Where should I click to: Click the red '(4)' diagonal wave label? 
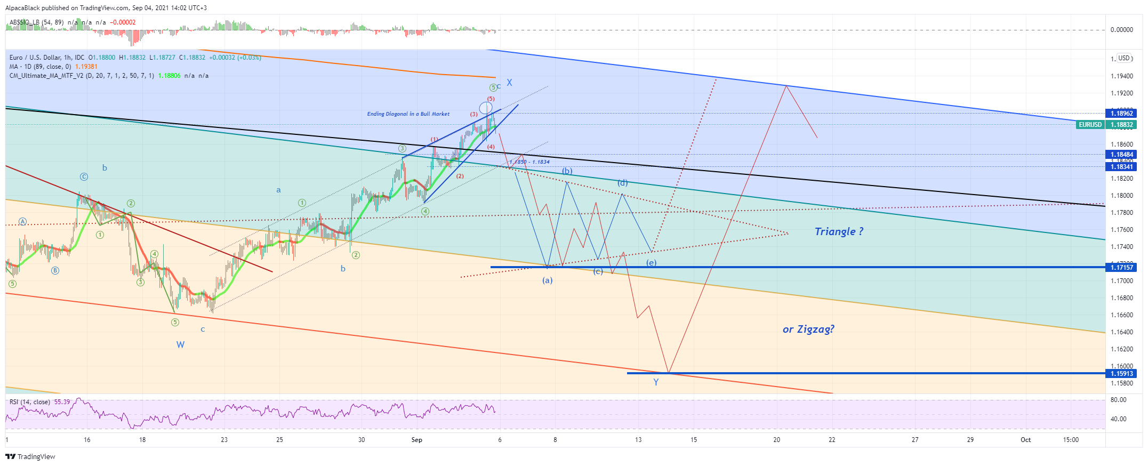point(491,147)
